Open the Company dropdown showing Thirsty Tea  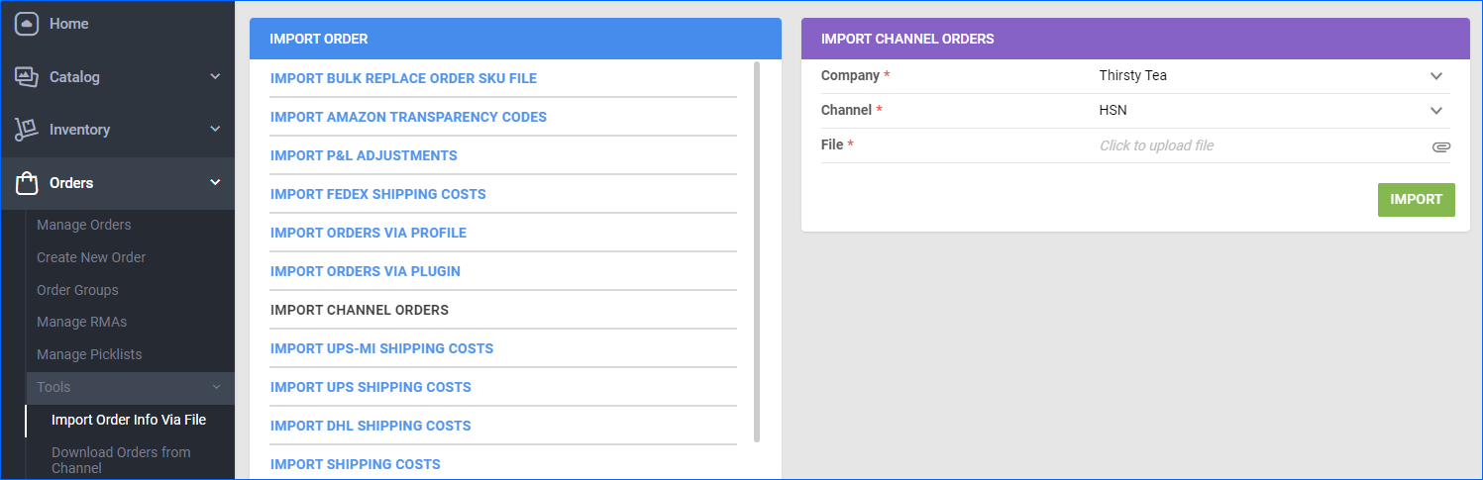click(x=1272, y=76)
